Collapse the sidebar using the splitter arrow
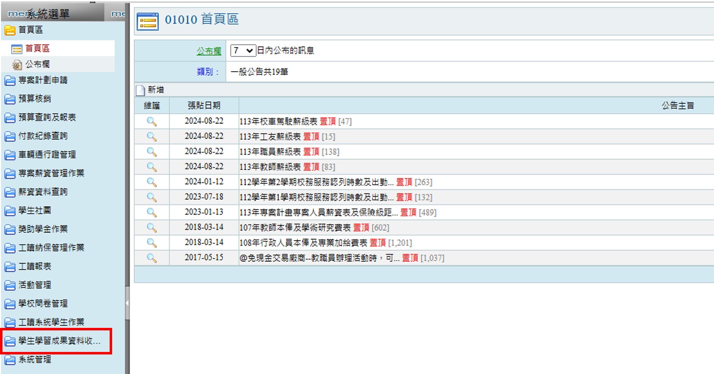Image resolution: width=714 pixels, height=374 pixels. (127, 303)
